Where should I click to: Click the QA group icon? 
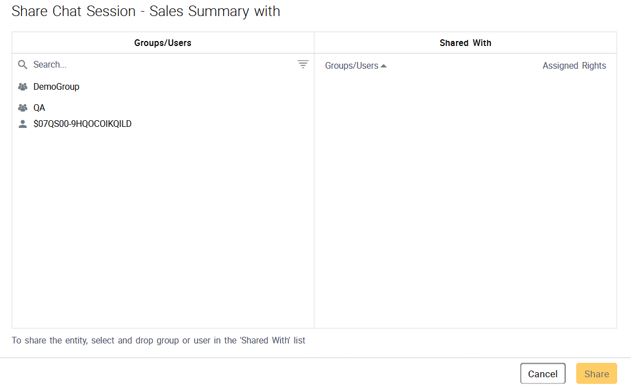[23, 108]
